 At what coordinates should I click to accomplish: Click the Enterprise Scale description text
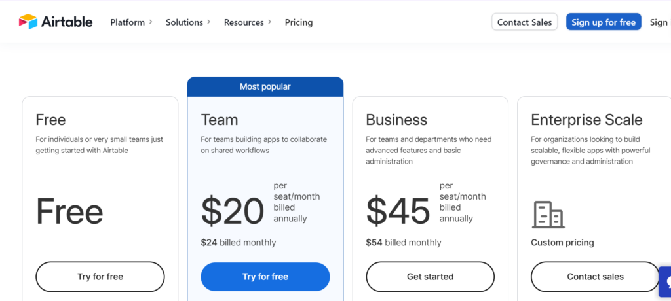click(590, 150)
